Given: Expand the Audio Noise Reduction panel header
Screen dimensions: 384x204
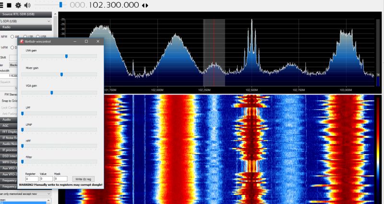Looking at the screenshot, I should coord(9,144).
